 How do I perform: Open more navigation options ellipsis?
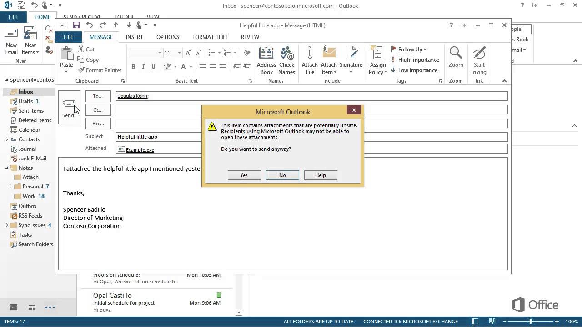[50, 307]
